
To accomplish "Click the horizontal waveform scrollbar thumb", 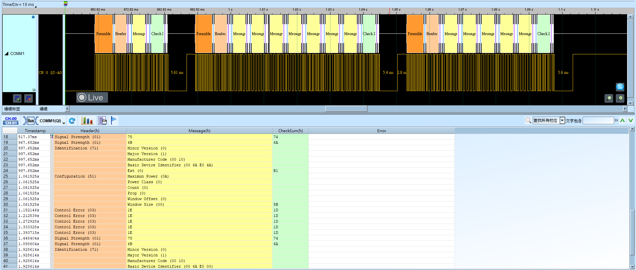I will [346, 109].
